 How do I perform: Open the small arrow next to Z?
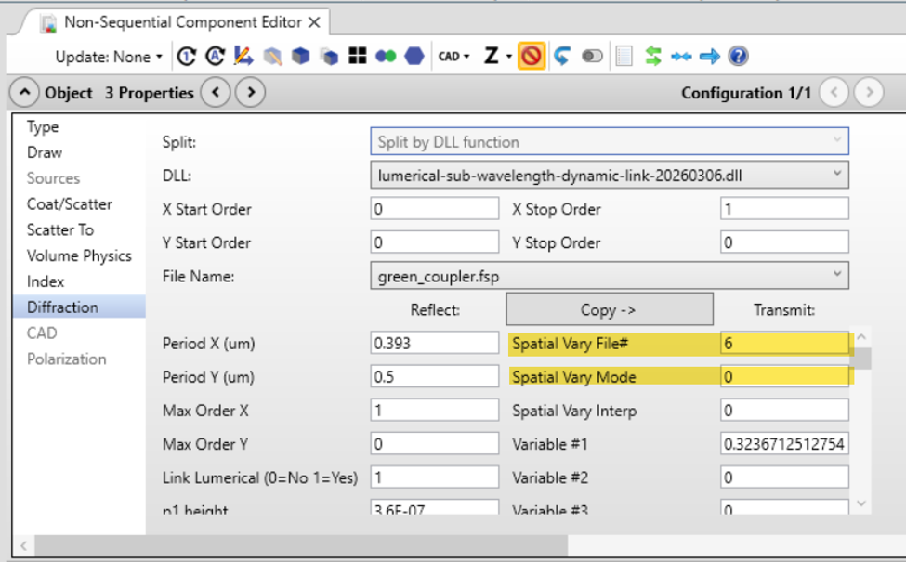click(509, 57)
